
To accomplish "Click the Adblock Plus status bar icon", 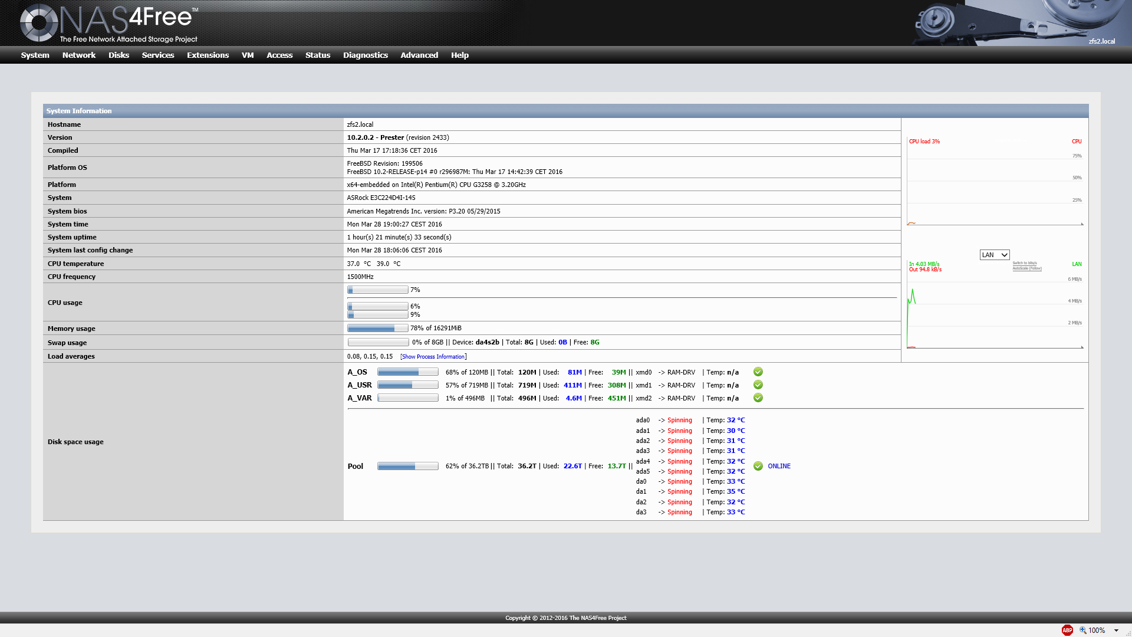I will (x=1067, y=630).
